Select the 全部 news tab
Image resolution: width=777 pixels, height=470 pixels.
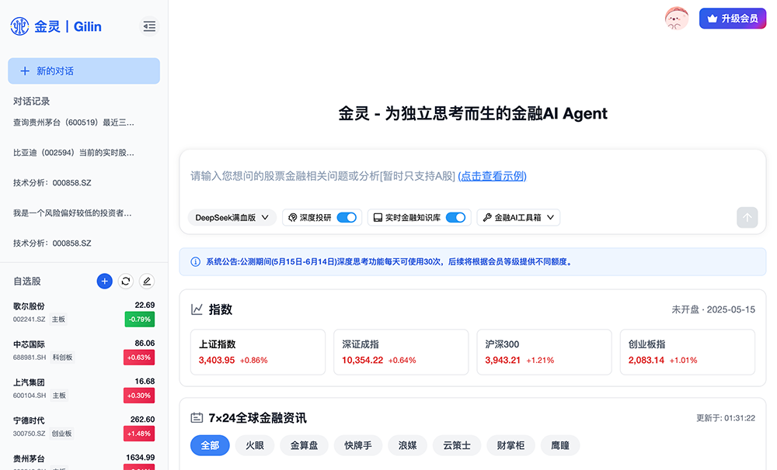pyautogui.click(x=210, y=445)
